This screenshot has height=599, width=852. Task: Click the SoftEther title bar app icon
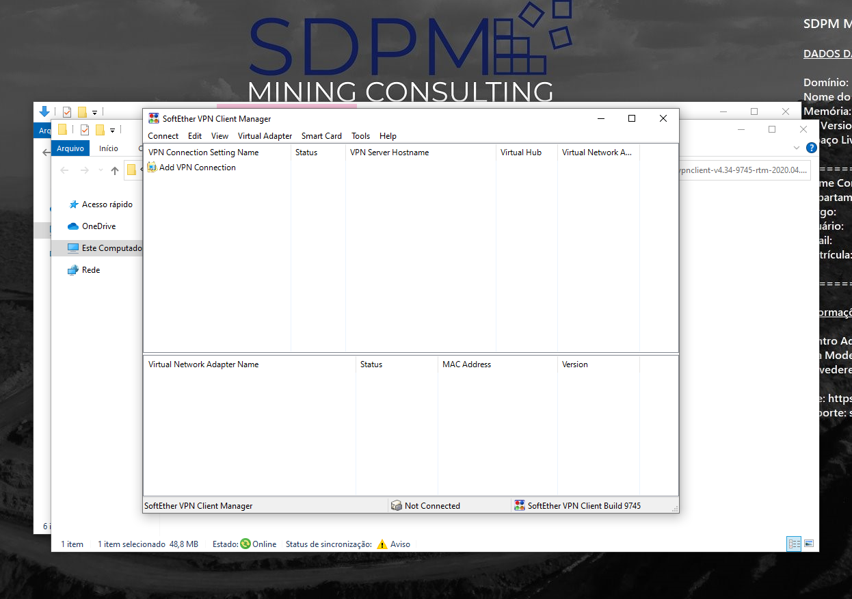click(154, 118)
